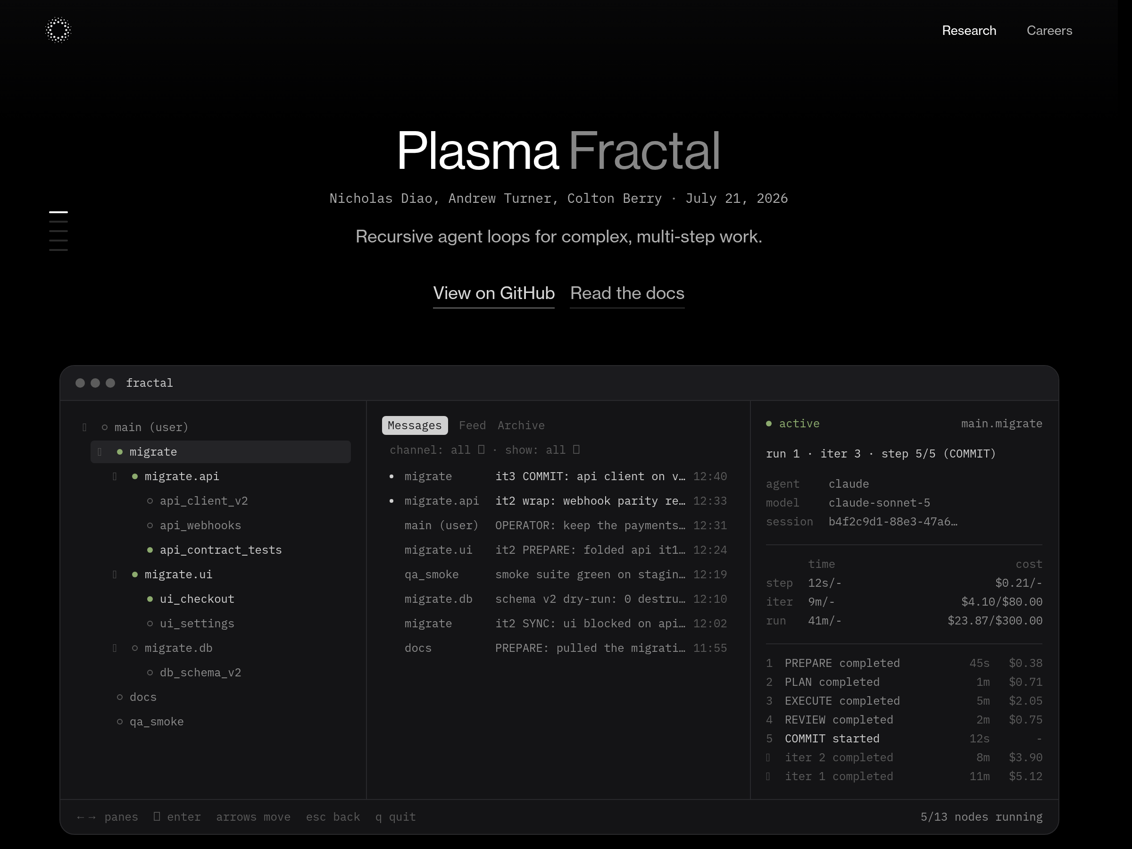Screen dimensions: 1132x849
Task: Follow the View on GitHub link
Action: (x=494, y=293)
